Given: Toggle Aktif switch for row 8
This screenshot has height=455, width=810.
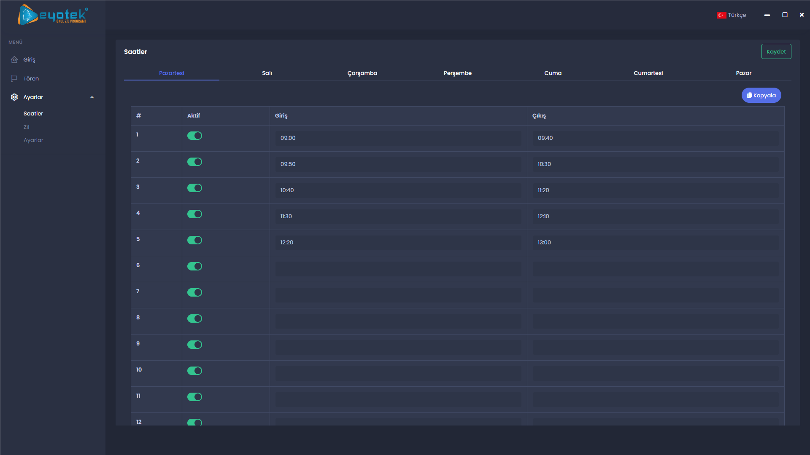Looking at the screenshot, I should point(194,318).
